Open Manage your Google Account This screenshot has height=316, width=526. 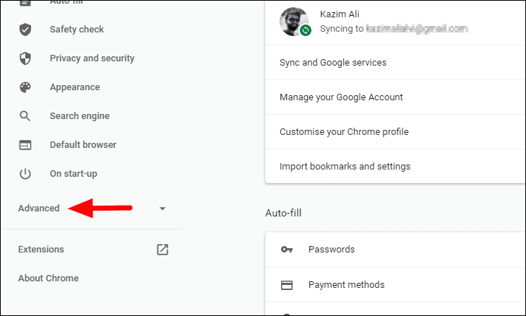tap(395, 97)
